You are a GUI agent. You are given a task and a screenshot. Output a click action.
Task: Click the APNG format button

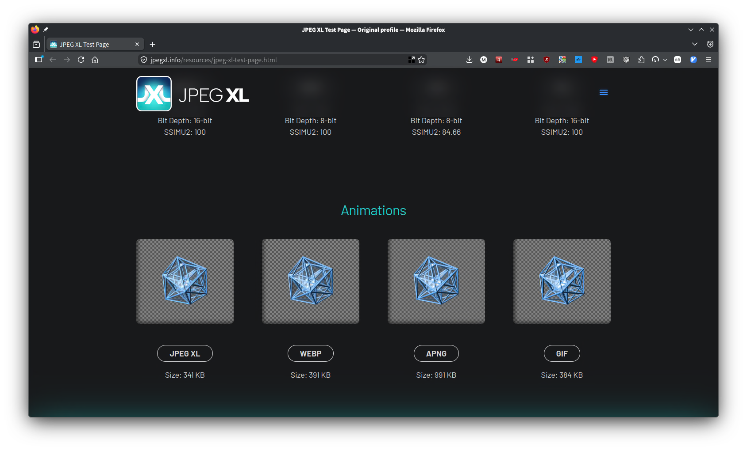click(x=436, y=353)
